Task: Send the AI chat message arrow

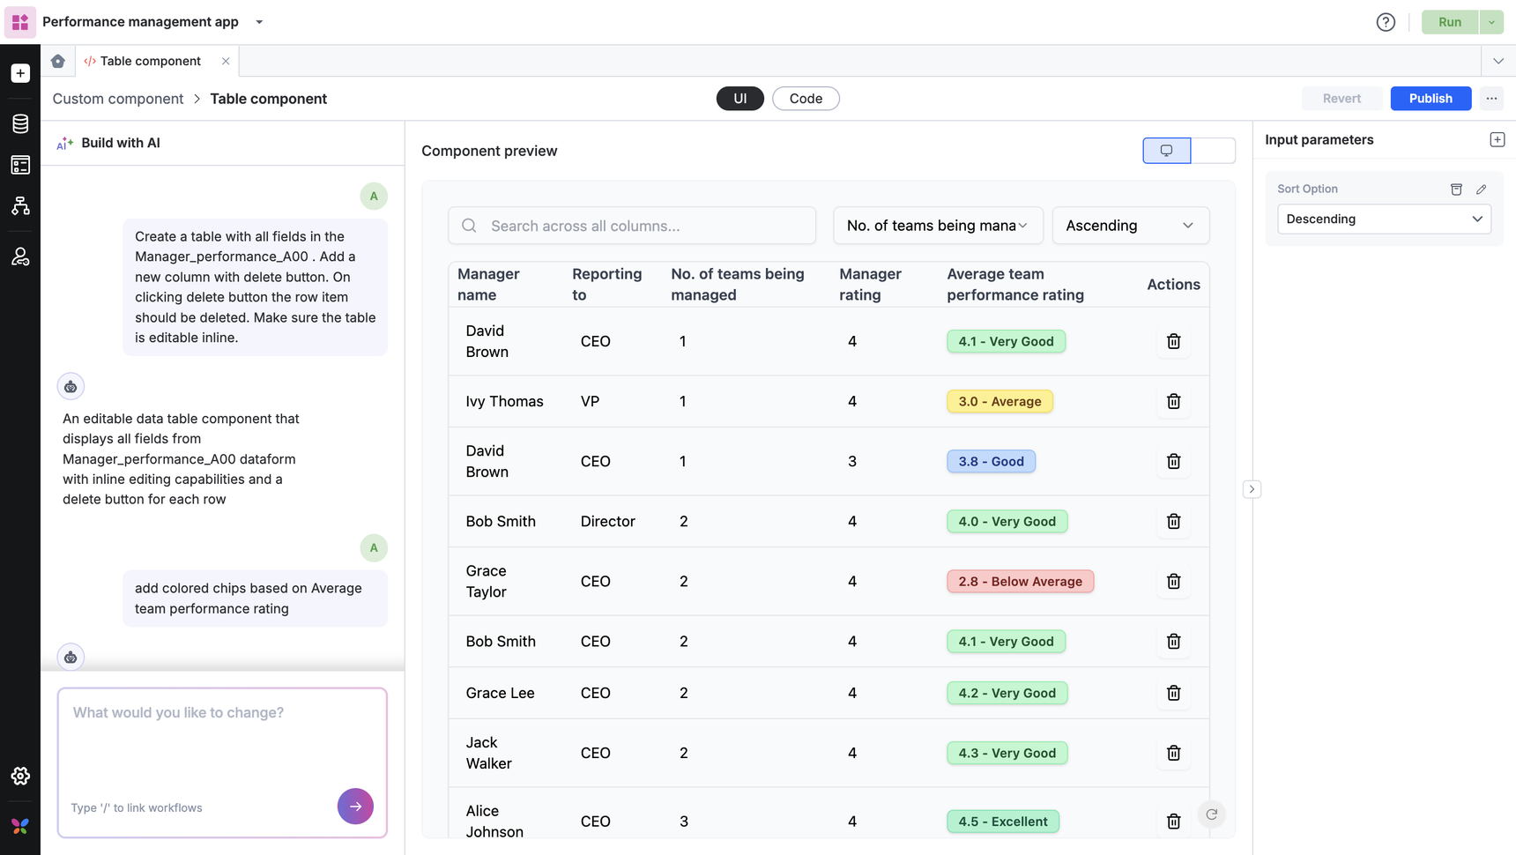Action: coord(355,806)
